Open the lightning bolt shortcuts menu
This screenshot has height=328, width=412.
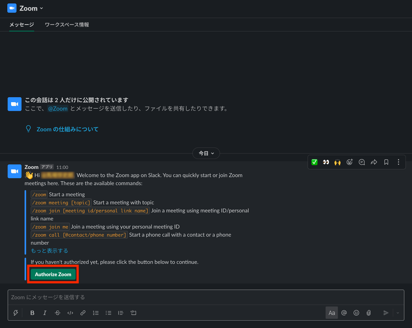click(16, 313)
